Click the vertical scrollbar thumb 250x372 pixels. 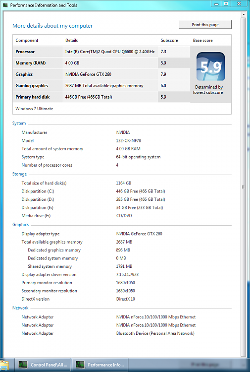[244, 186]
